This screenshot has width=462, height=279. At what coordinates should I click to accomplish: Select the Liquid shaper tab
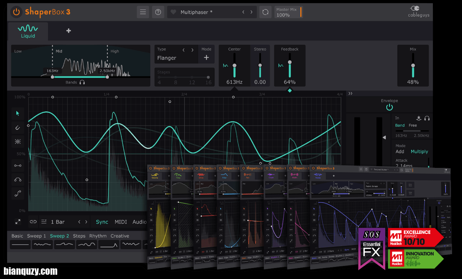28,31
